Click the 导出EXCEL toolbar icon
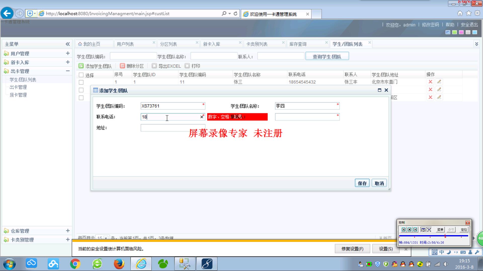483x271 pixels. point(154,66)
